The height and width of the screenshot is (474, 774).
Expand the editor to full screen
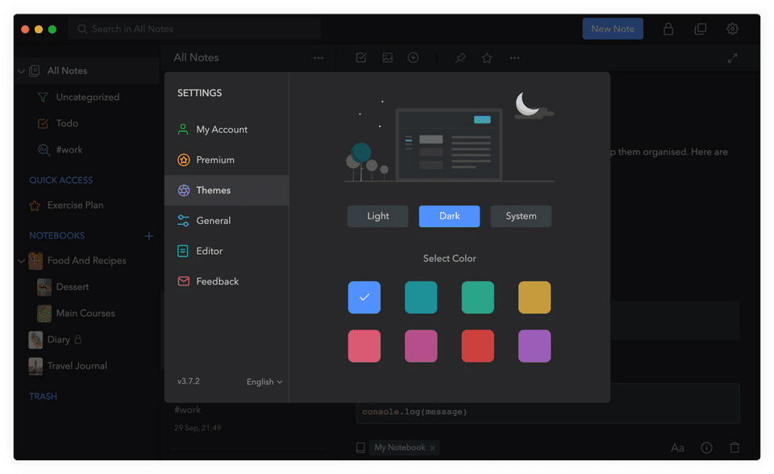click(x=732, y=58)
